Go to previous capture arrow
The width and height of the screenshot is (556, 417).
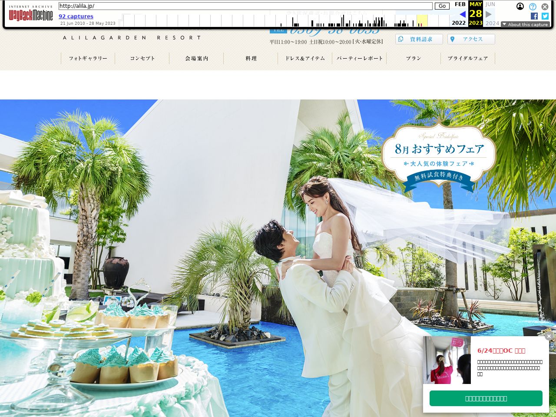(463, 14)
